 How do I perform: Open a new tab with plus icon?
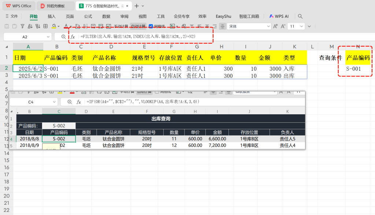pyautogui.click(x=137, y=6)
